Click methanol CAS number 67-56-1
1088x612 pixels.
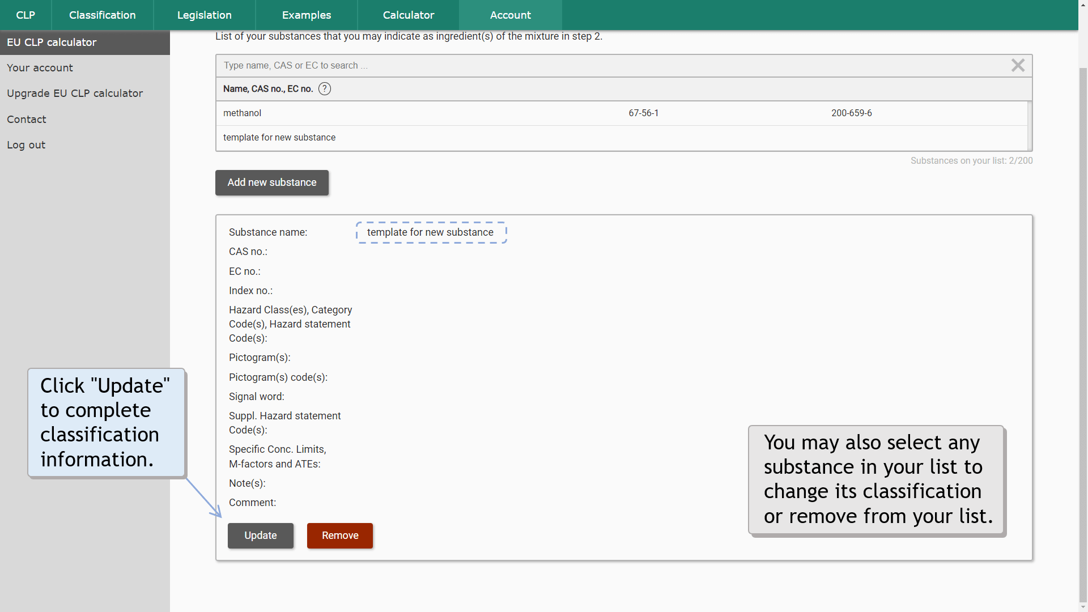click(x=644, y=113)
